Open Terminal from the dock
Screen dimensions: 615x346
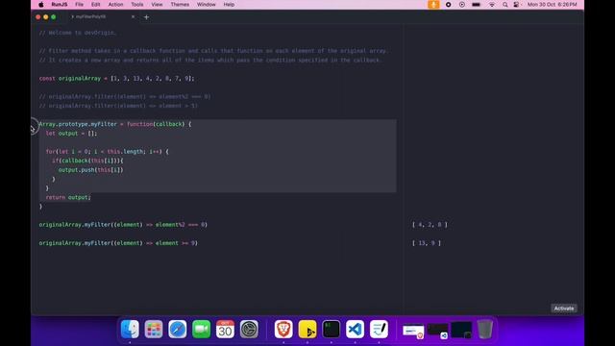[x=331, y=329]
